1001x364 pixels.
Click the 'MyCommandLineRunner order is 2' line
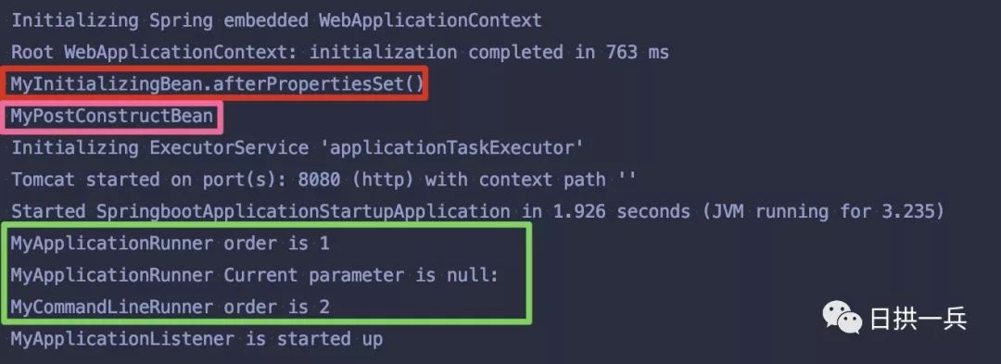point(170,307)
